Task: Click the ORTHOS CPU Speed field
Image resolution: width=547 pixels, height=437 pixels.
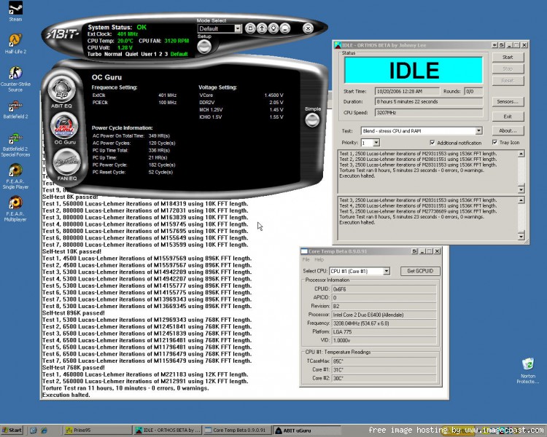Action: click(x=429, y=113)
